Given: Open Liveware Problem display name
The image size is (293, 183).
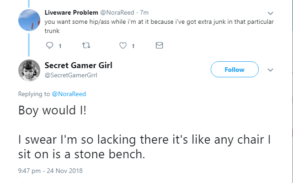Looking at the screenshot, I should pyautogui.click(x=71, y=12).
